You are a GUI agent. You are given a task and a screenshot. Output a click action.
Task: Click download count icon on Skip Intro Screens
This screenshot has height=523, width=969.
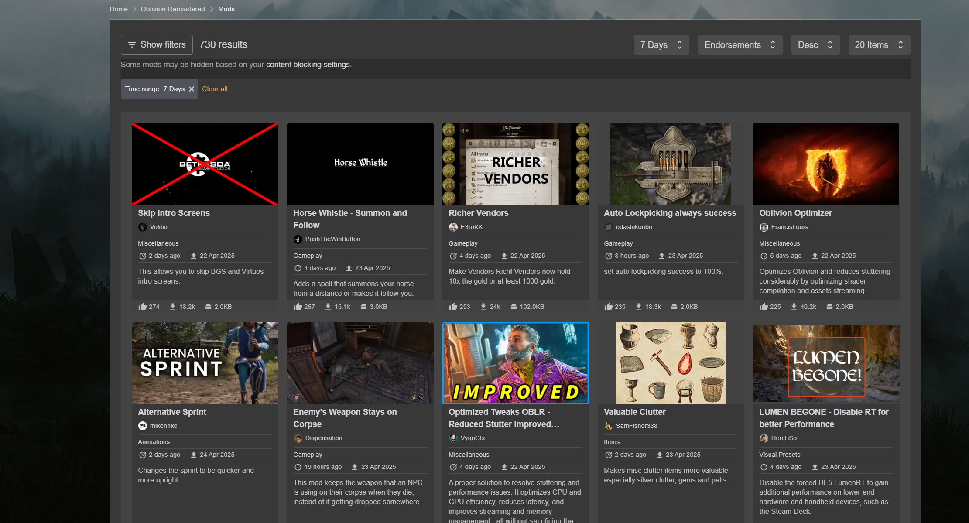173,307
